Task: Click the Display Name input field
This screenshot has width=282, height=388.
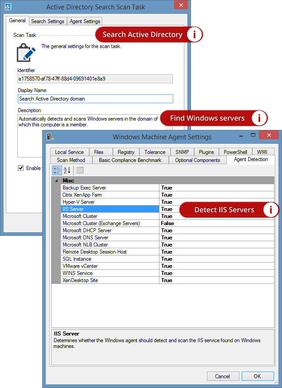Action: 95,99
